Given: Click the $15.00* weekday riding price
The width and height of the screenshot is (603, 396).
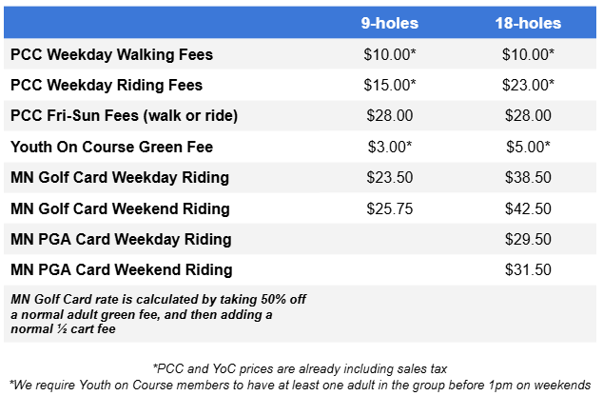Looking at the screenshot, I should pos(390,85).
